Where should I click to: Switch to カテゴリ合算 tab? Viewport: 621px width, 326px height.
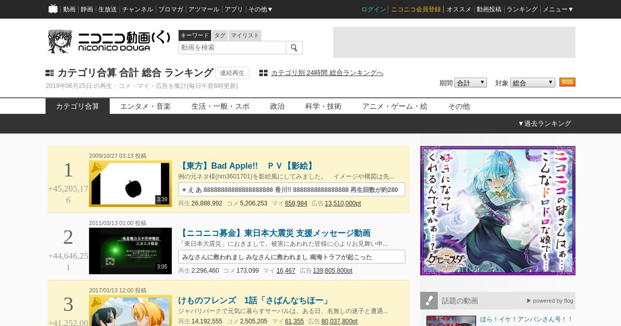78,106
